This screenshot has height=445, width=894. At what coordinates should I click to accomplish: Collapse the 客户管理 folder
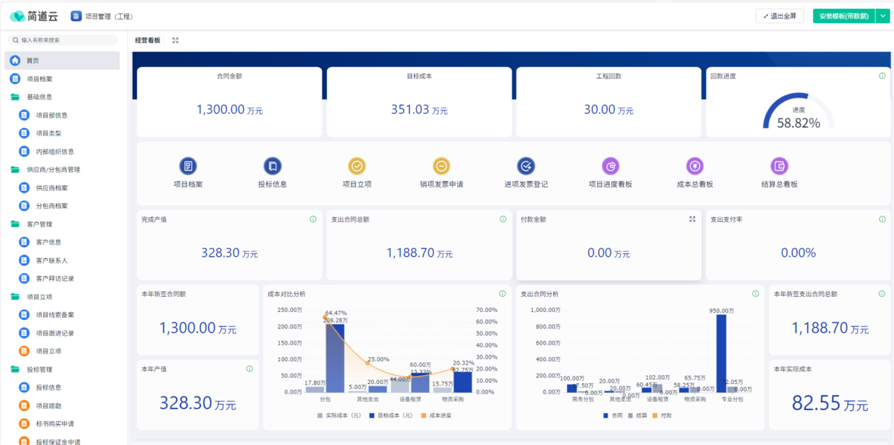[39, 224]
